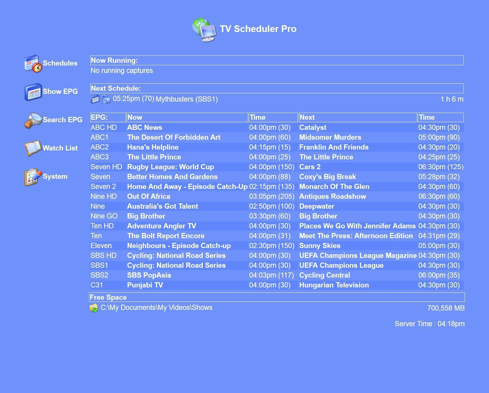This screenshot has width=489, height=393.
Task: Open the Schedules menu link
Action: [60, 63]
